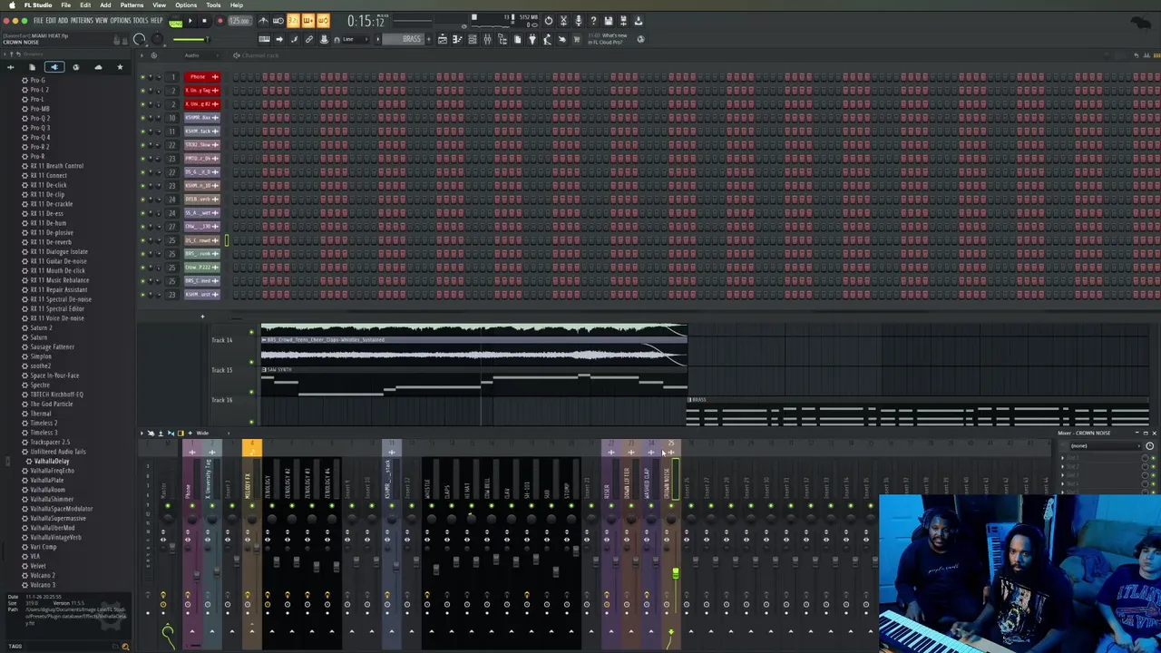Click the plug-shaped plugin picker icon
Screen dimensions: 1161x653
pyautogui.click(x=532, y=39)
